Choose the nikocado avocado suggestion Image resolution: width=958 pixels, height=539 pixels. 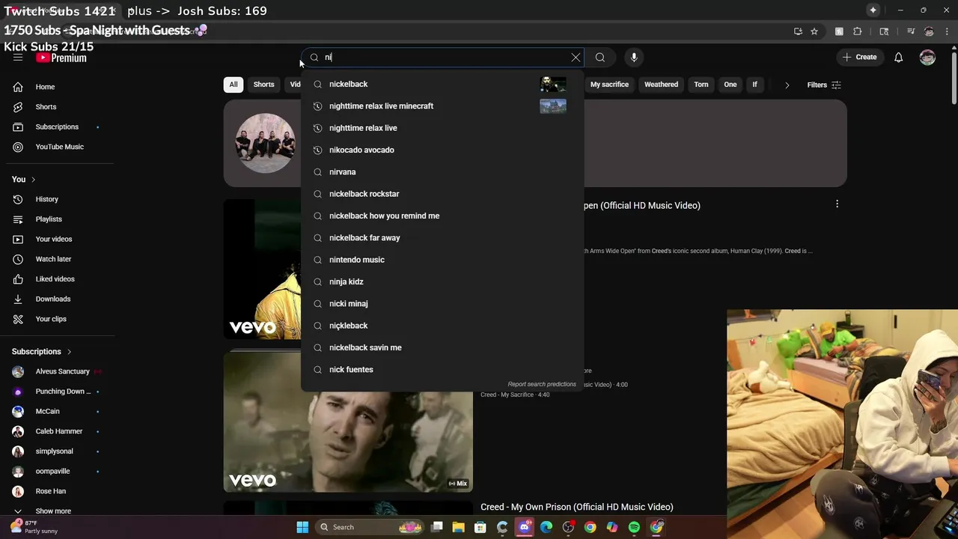pyautogui.click(x=442, y=150)
